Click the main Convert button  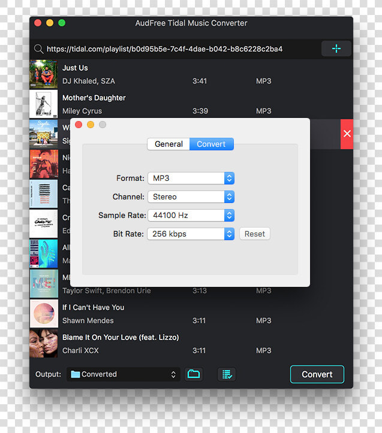coord(317,374)
